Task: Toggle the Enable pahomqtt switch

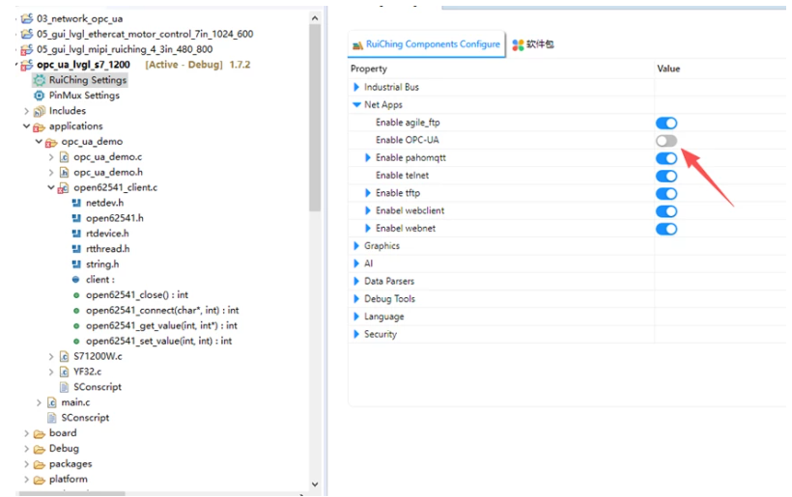Action: tap(665, 158)
